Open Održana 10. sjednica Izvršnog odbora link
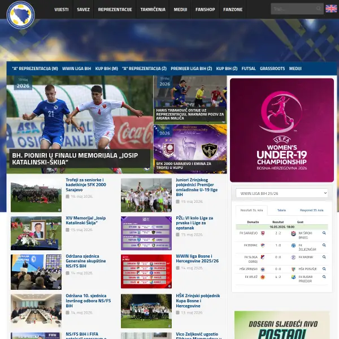 click(88, 301)
